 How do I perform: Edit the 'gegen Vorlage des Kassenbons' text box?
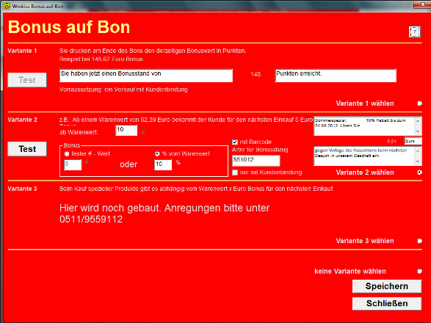coord(368,156)
